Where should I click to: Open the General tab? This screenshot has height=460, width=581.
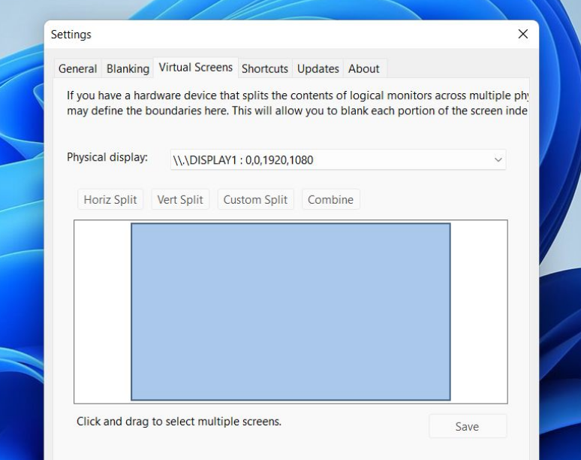[77, 68]
